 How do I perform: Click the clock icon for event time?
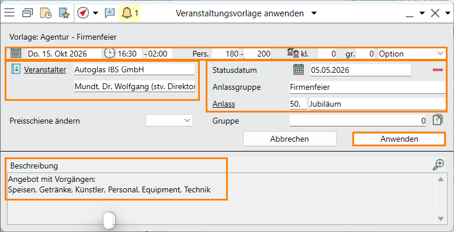pyautogui.click(x=110, y=54)
